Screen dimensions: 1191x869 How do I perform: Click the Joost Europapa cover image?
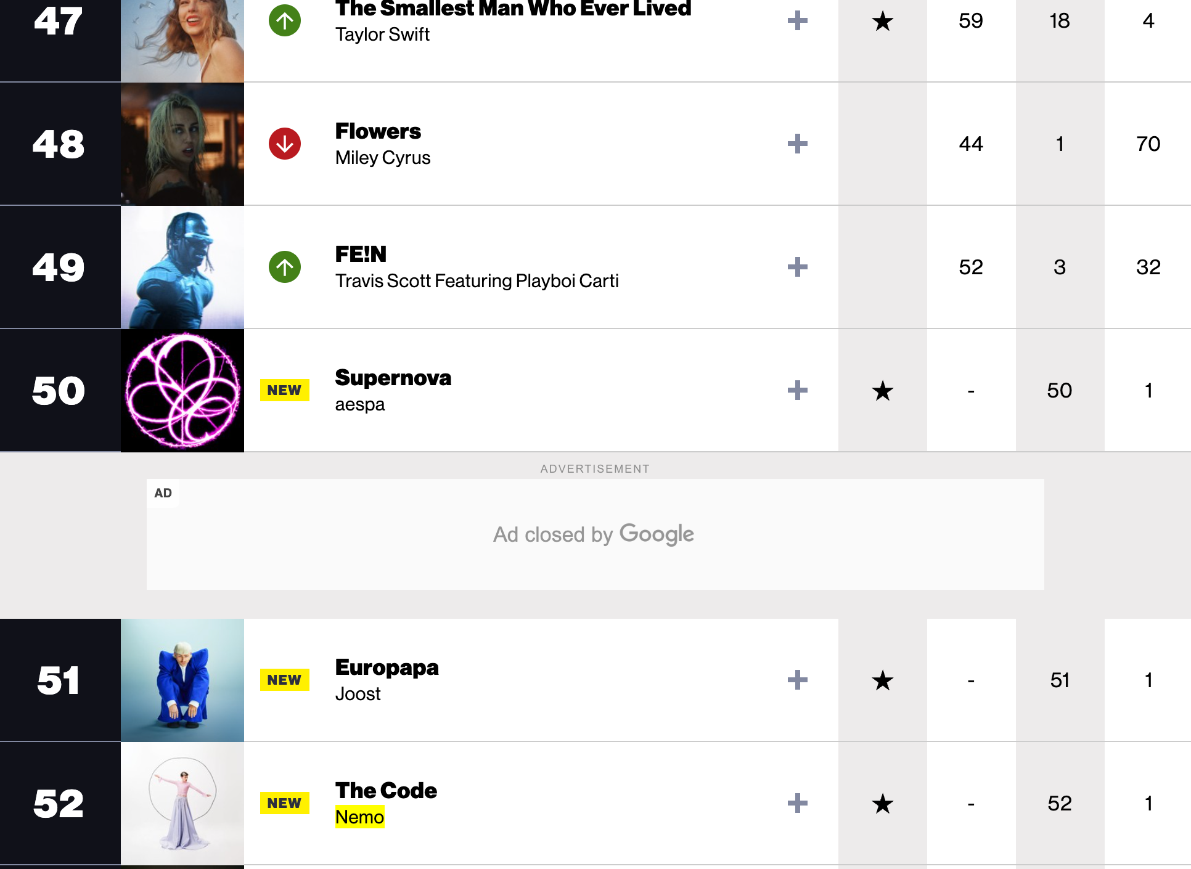(182, 680)
